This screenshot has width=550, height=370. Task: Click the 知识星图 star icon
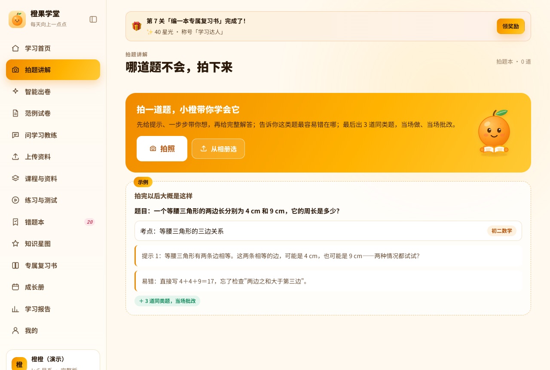pyautogui.click(x=15, y=244)
